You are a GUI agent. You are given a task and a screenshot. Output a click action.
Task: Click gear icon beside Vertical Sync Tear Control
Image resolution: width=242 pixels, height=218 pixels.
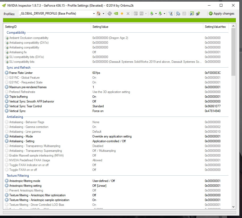(x=7, y=106)
